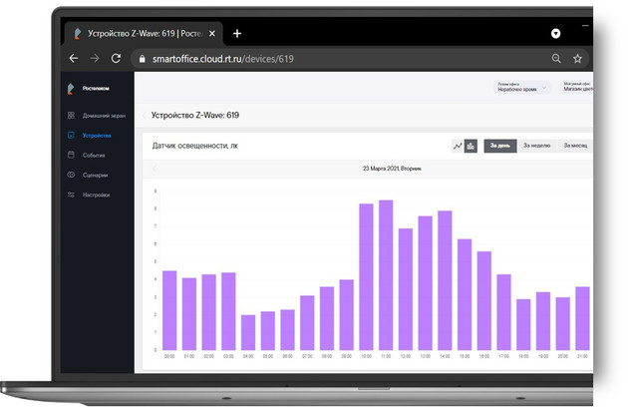Go to previous day in chart

click(156, 170)
